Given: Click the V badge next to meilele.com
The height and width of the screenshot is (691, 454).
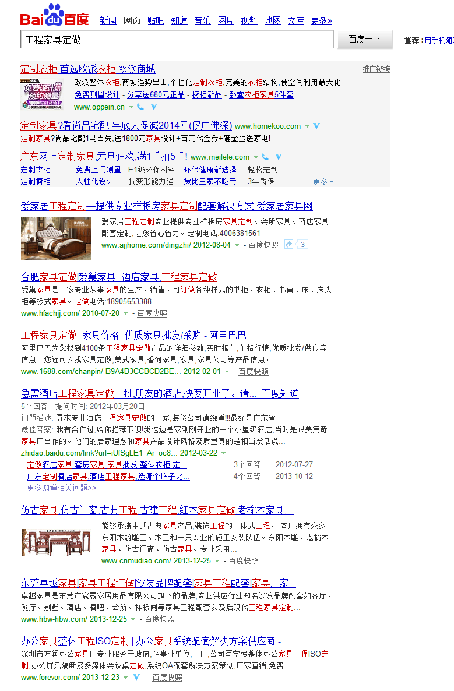Looking at the screenshot, I should [x=278, y=157].
